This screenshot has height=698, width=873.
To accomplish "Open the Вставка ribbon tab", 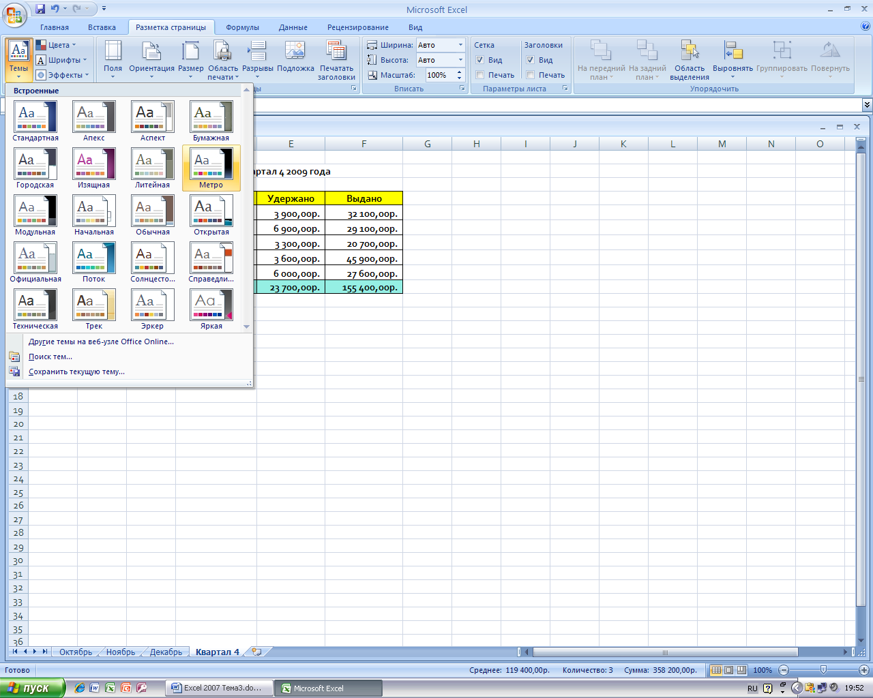I will [x=102, y=27].
